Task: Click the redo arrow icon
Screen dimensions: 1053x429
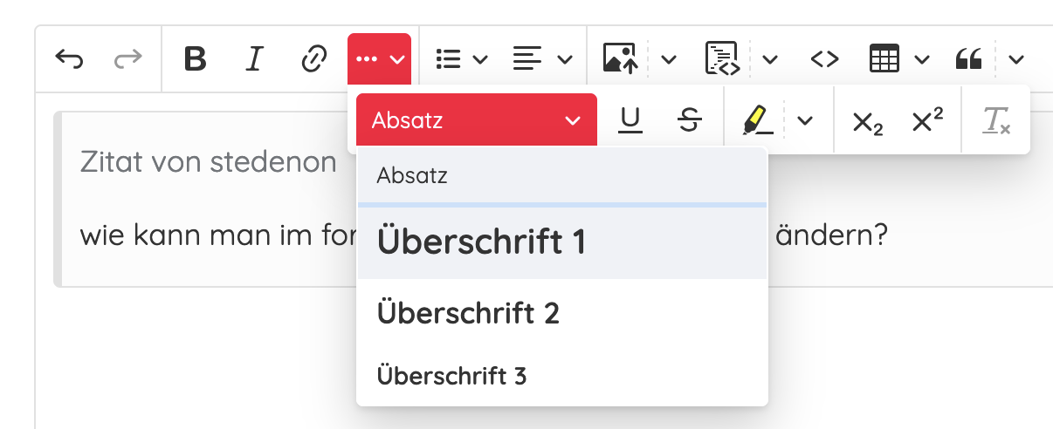Action: (127, 59)
